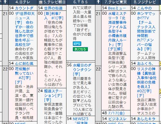The image size is (161, 124).
Task: Open program [新]刑事7人 #1
Action: (54, 16)
